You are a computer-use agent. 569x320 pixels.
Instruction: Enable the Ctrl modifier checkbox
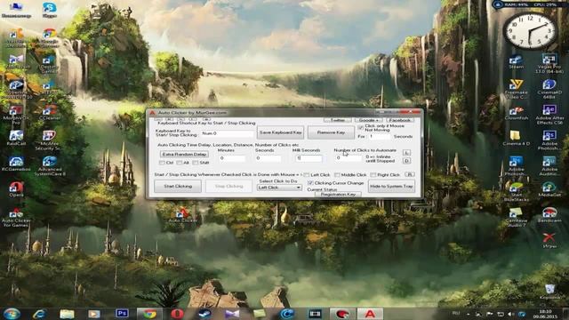click(162, 163)
